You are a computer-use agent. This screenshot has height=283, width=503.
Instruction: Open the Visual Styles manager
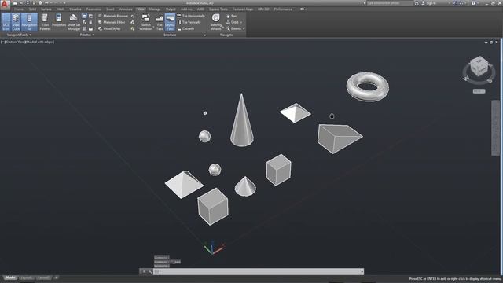tap(109, 28)
